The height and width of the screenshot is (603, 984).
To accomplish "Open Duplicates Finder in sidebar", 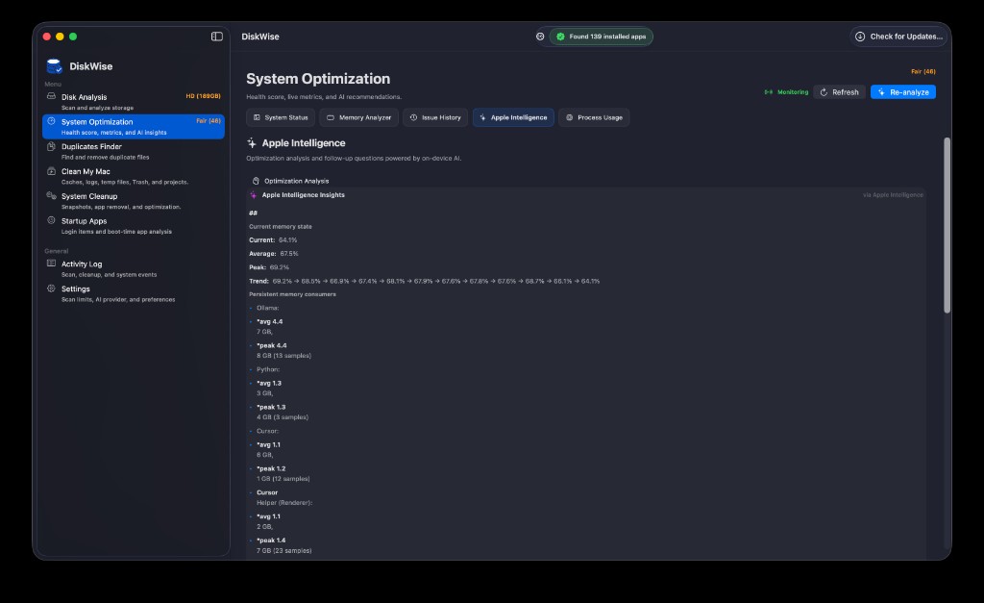I will (x=133, y=151).
